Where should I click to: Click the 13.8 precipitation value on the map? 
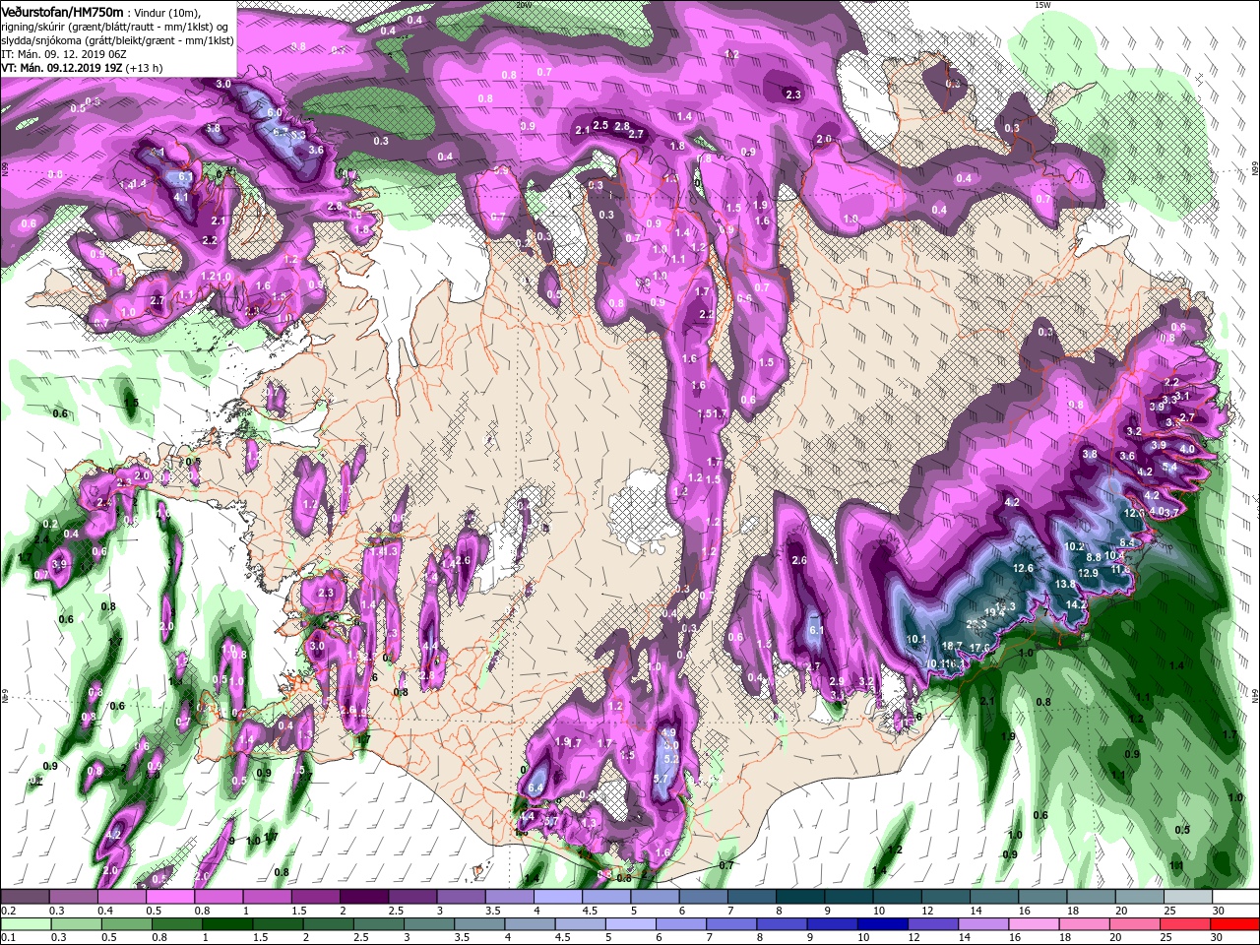click(1065, 584)
